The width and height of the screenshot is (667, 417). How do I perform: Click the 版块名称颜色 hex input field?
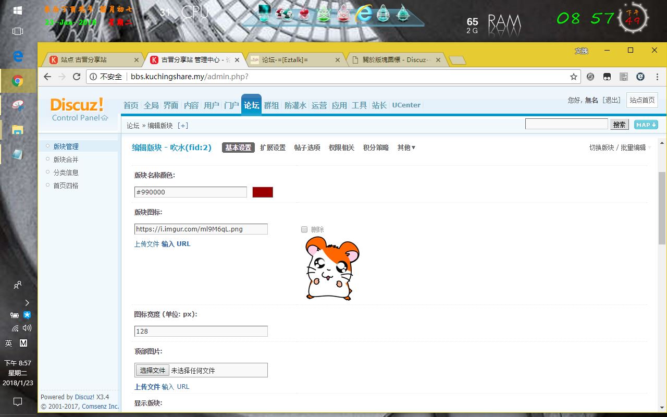tap(191, 192)
